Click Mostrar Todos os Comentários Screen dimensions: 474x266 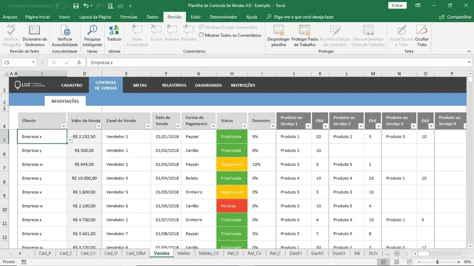click(x=230, y=35)
